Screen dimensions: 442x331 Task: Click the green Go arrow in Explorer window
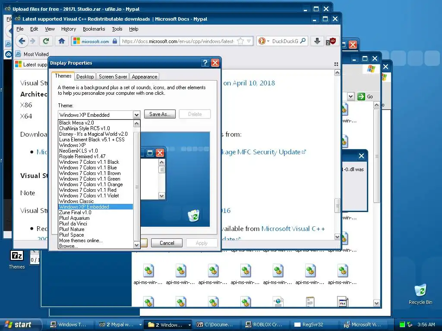pyautogui.click(x=361, y=97)
